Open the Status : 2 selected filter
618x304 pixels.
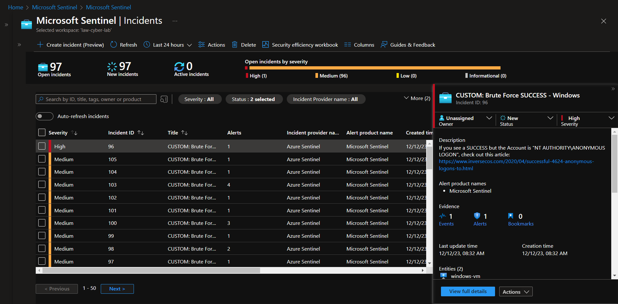click(254, 99)
